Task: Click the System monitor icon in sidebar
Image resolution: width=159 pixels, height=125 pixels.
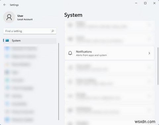Action: [x=7, y=41]
